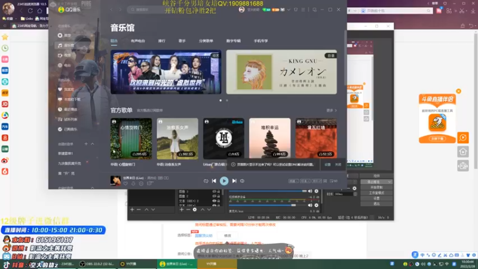
Task: Open the 推荐 page in QQ Music sidebar
Action: 65,35
